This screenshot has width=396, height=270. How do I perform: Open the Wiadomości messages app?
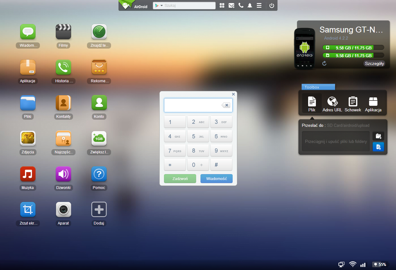click(x=28, y=32)
